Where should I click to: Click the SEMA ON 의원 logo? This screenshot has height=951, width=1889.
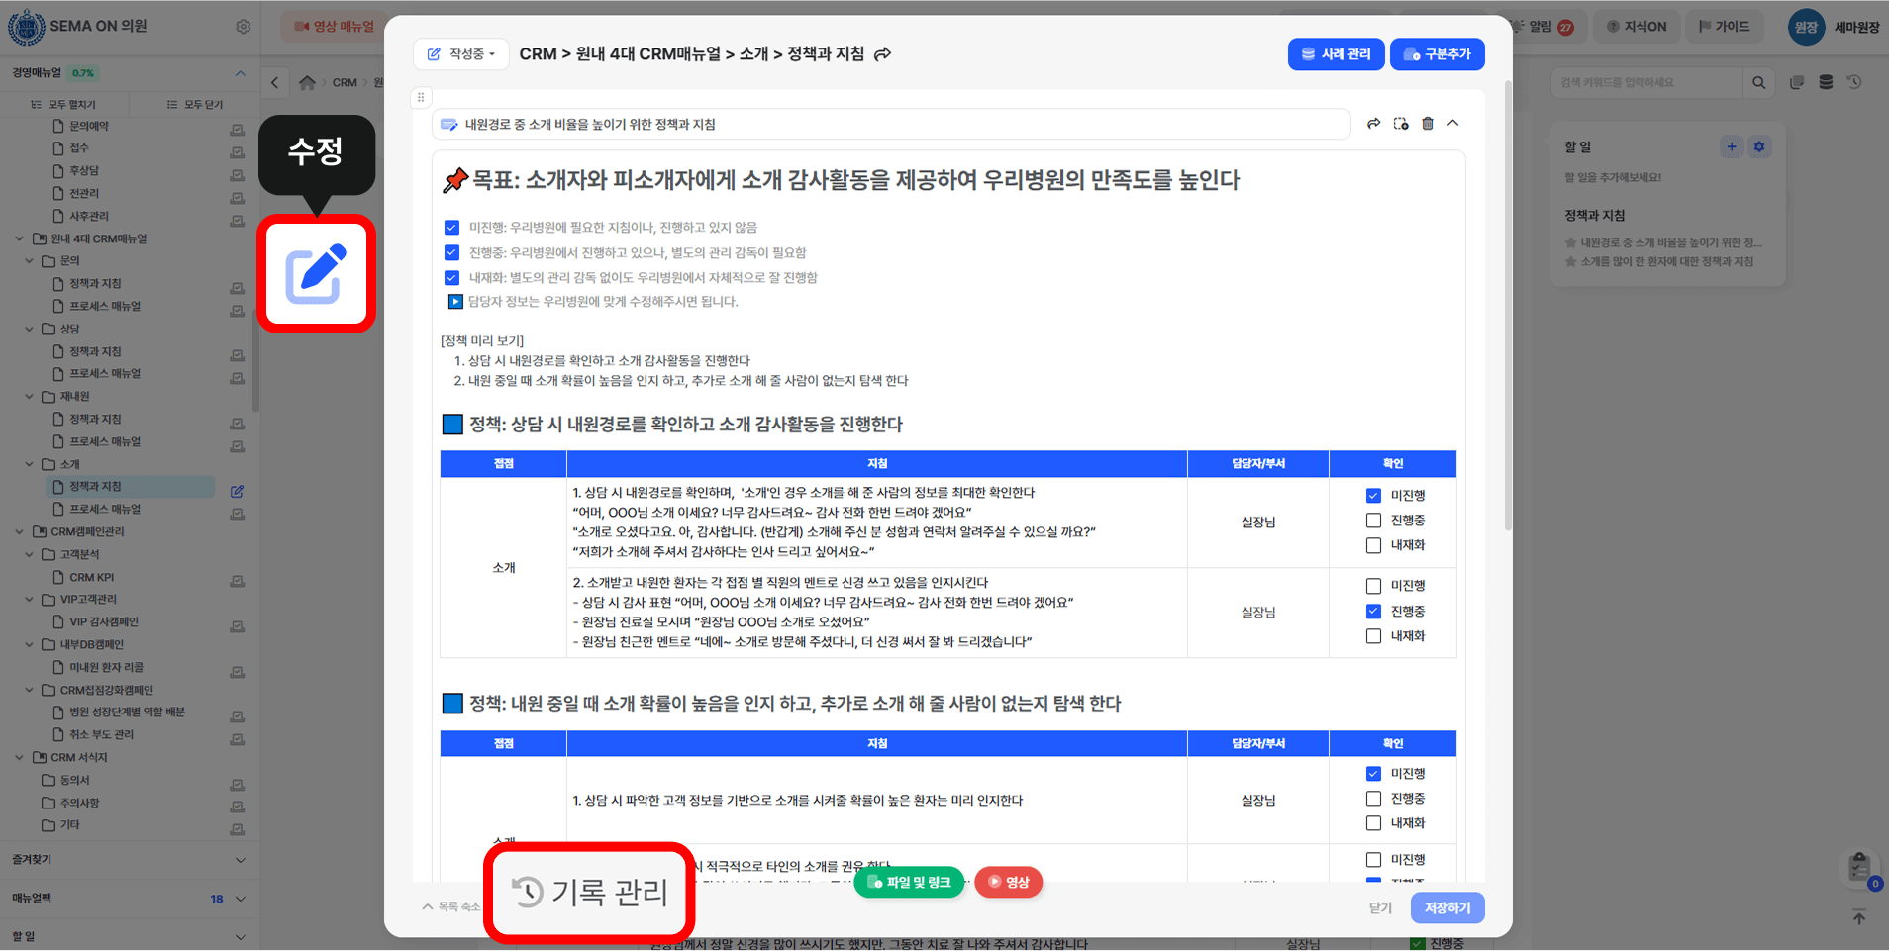(26, 27)
